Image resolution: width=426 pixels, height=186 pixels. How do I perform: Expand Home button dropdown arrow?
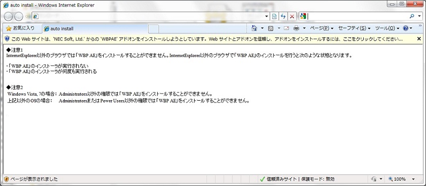point(262,28)
